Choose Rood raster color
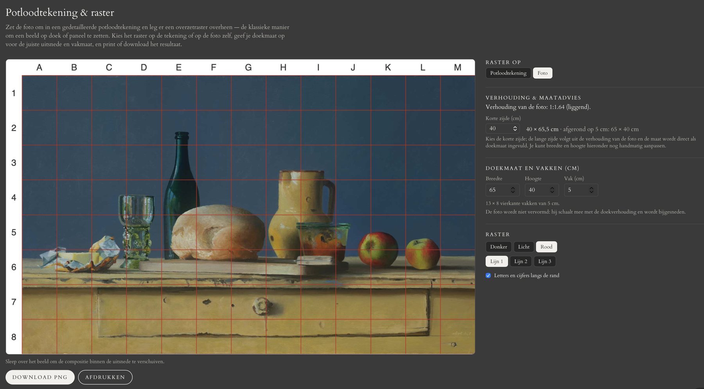This screenshot has width=704, height=389. 546,247
